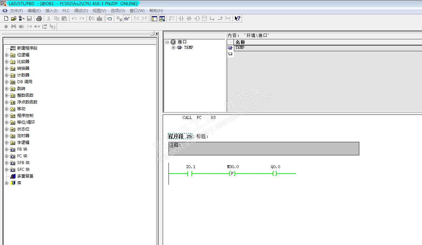Click the Go to previous error icon
Screen dimensions: 422x245
click(137, 19)
